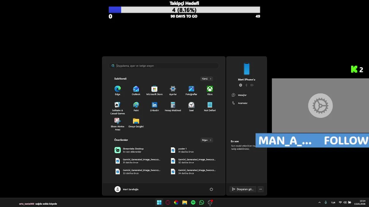Open WhatsApp from taskbar
Viewport: 369px width, 207px height.
(202, 203)
